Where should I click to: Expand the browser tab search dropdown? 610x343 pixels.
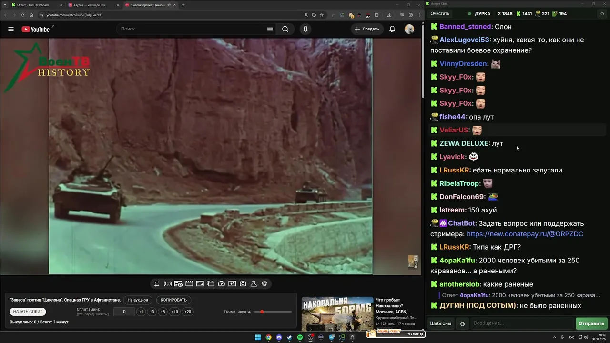pos(5,5)
